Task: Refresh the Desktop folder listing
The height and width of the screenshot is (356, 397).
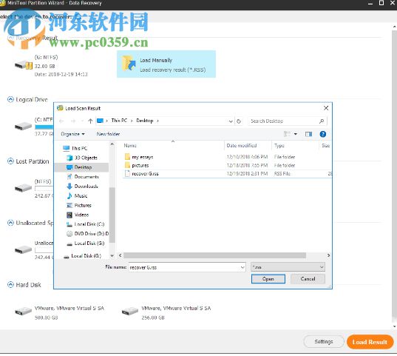Action: tap(239, 121)
